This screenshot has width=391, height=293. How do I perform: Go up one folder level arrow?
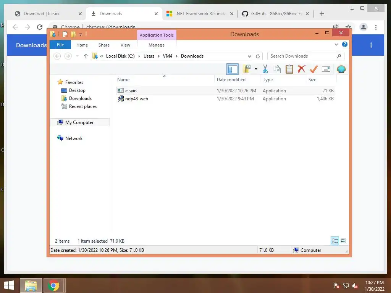click(x=86, y=56)
